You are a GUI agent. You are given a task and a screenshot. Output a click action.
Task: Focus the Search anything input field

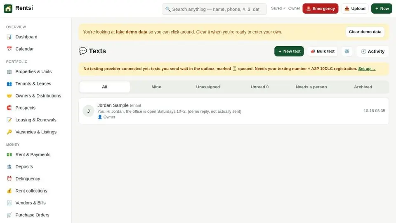[x=214, y=9]
